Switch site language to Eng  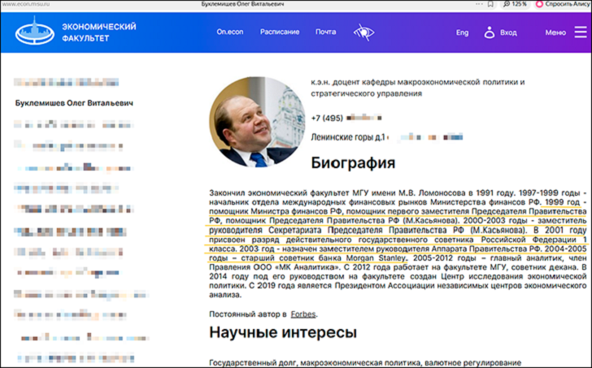(x=462, y=33)
